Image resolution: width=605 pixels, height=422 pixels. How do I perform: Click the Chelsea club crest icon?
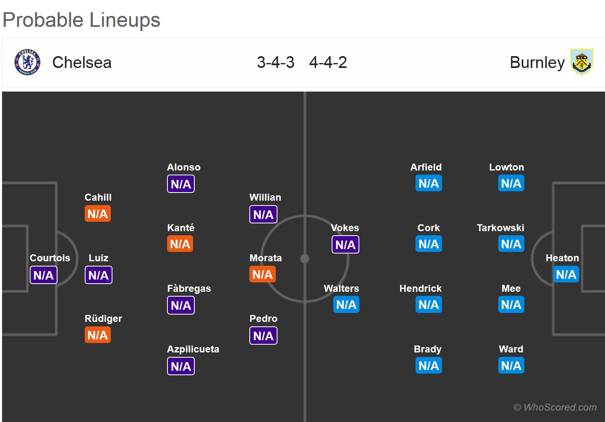click(x=27, y=62)
